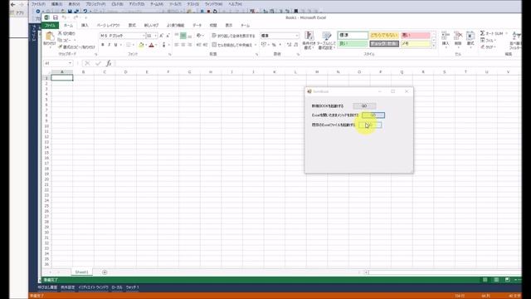The height and width of the screenshot is (299, 531).
Task: Click the yellow Fill Color bucket icon
Action: (141, 45)
